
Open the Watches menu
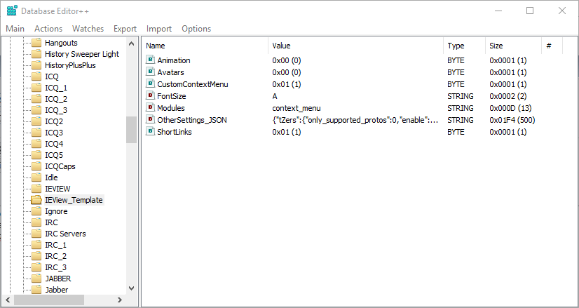tap(88, 29)
